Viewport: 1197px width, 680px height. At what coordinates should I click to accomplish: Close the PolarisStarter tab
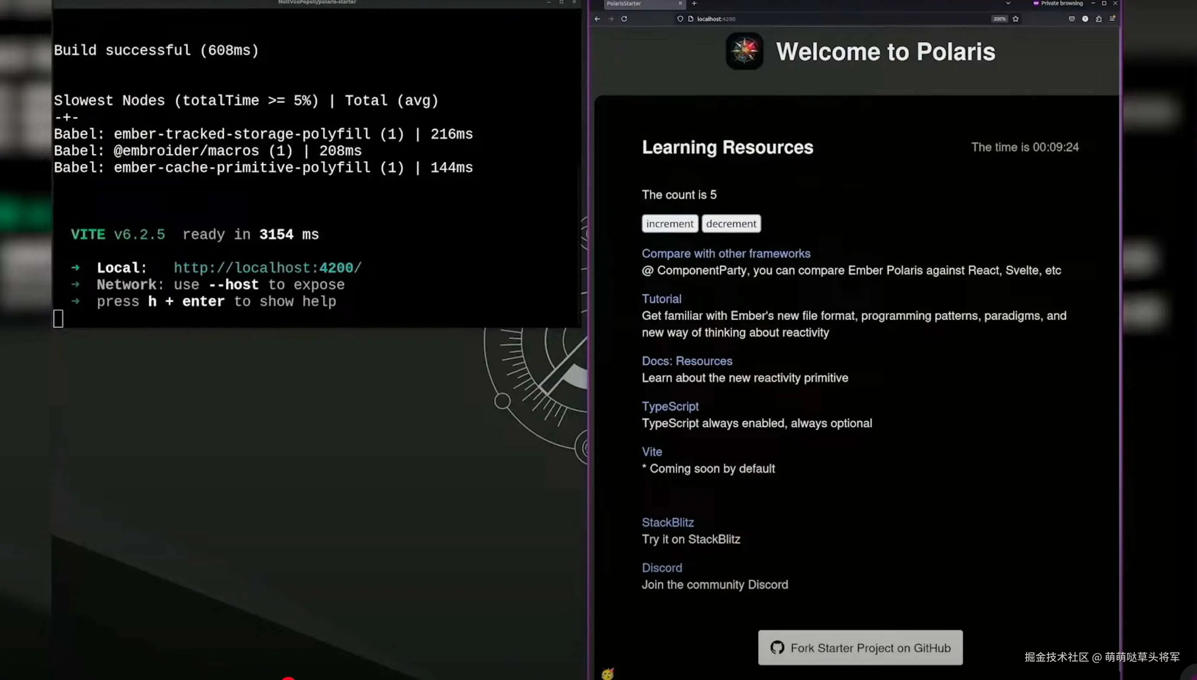pyautogui.click(x=680, y=3)
